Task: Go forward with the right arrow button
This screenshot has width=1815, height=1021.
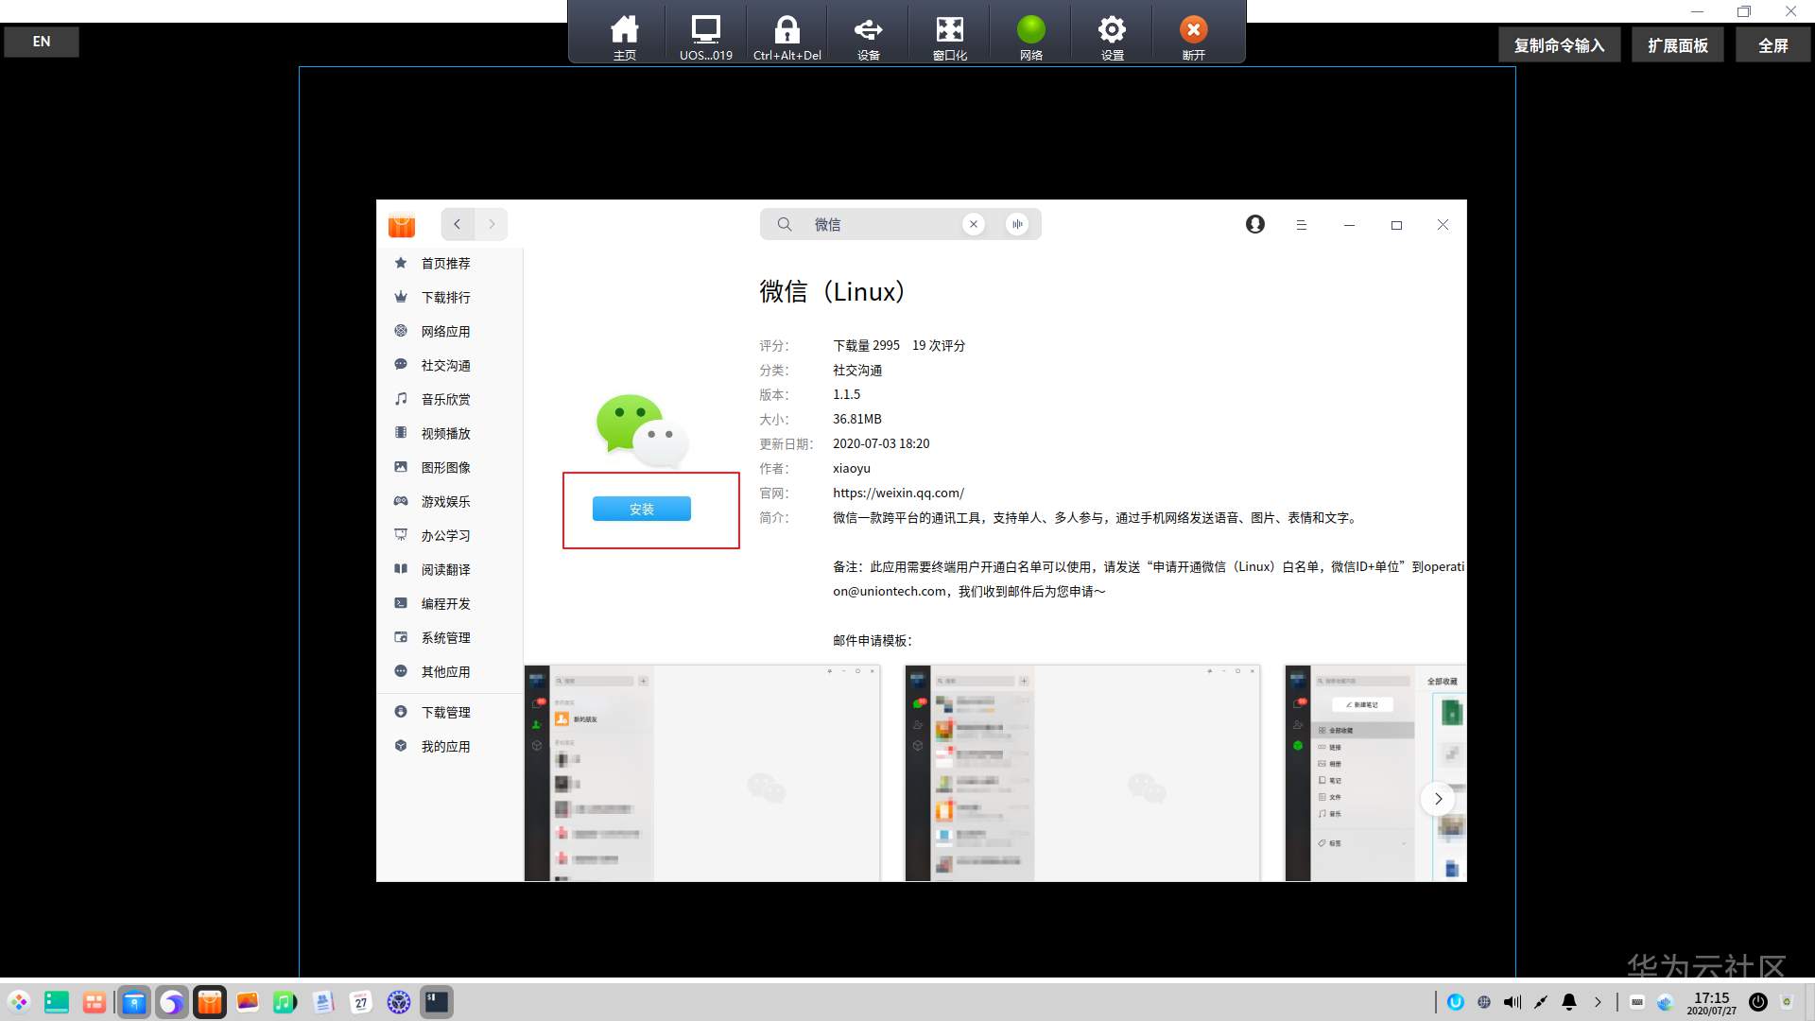Action: [492, 224]
